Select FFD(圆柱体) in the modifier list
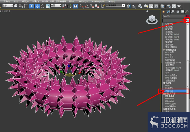The image size is (190, 132). [x=170, y=106]
